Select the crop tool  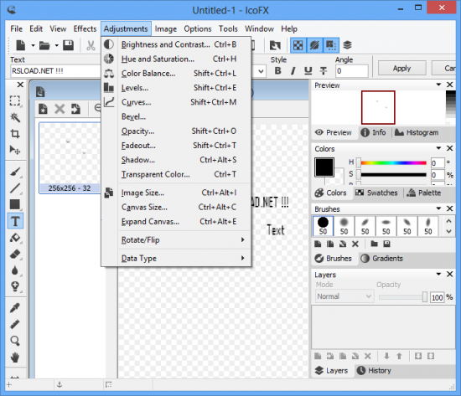pos(15,134)
